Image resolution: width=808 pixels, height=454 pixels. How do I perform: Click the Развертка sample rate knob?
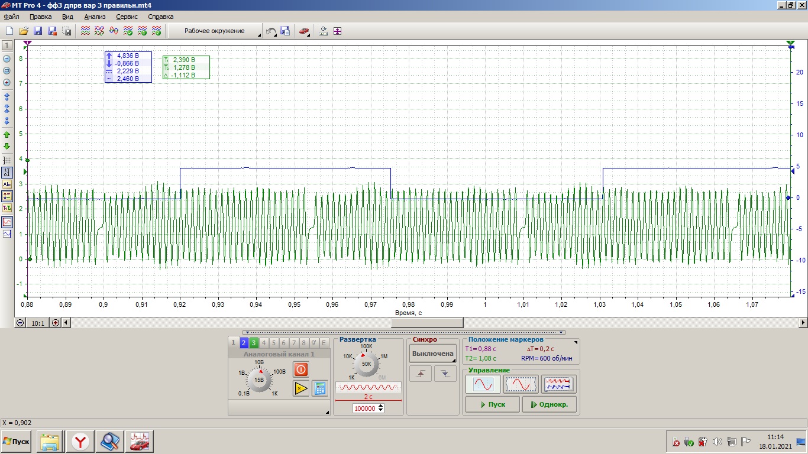[x=366, y=364]
